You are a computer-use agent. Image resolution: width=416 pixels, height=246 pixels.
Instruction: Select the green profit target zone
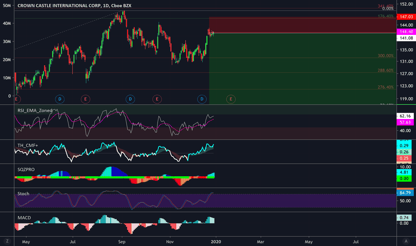click(303, 68)
